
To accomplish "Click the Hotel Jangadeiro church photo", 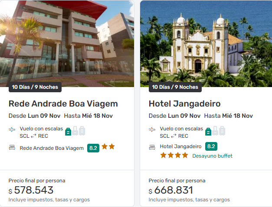I will pyautogui.click(x=206, y=41).
